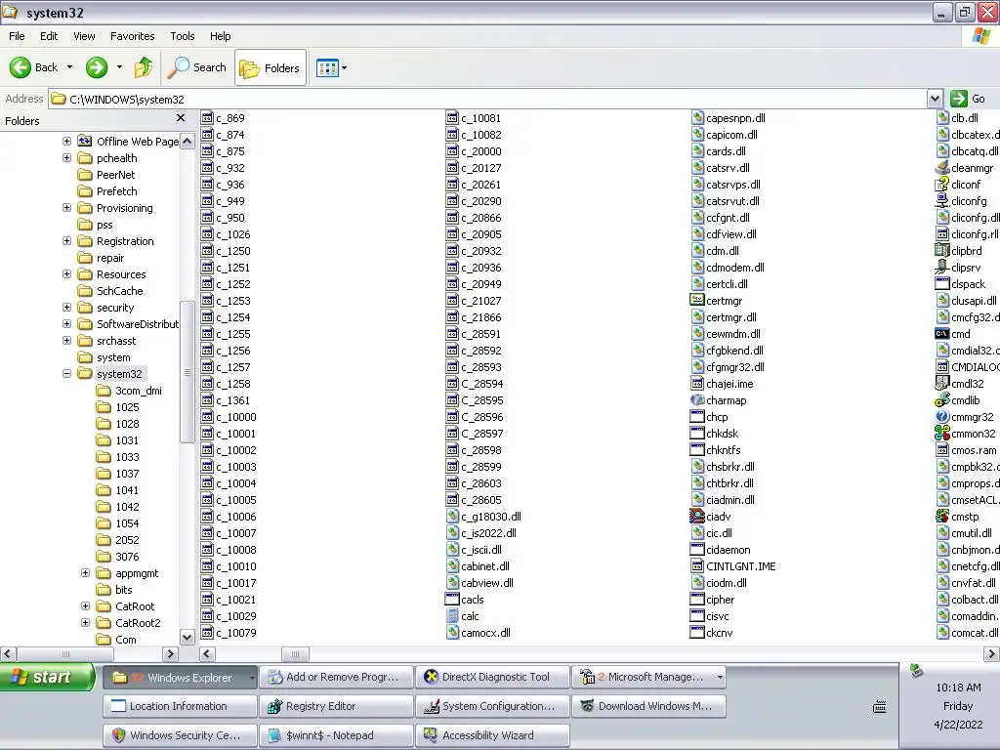Expand the Offline Web Pages folder node
The width and height of the screenshot is (1000, 750).
(x=67, y=141)
